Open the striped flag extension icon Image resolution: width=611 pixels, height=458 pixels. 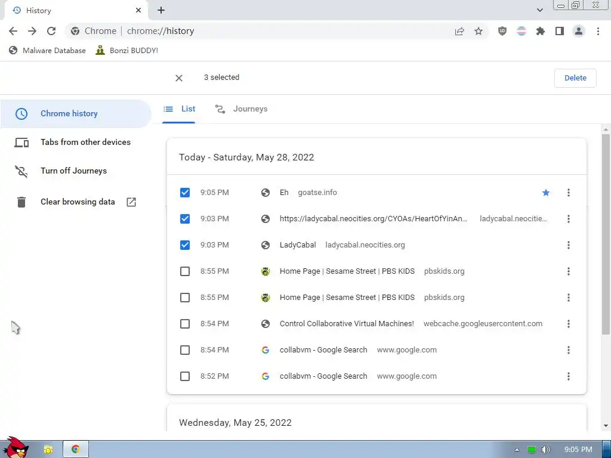coord(521,31)
